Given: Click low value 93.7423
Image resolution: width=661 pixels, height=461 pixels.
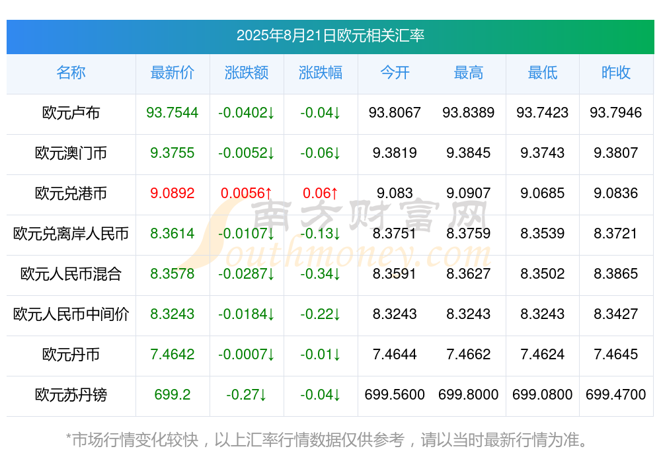Looking at the screenshot, I should 543,112.
